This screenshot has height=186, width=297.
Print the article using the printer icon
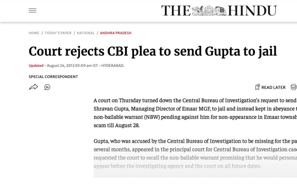pos(294,87)
